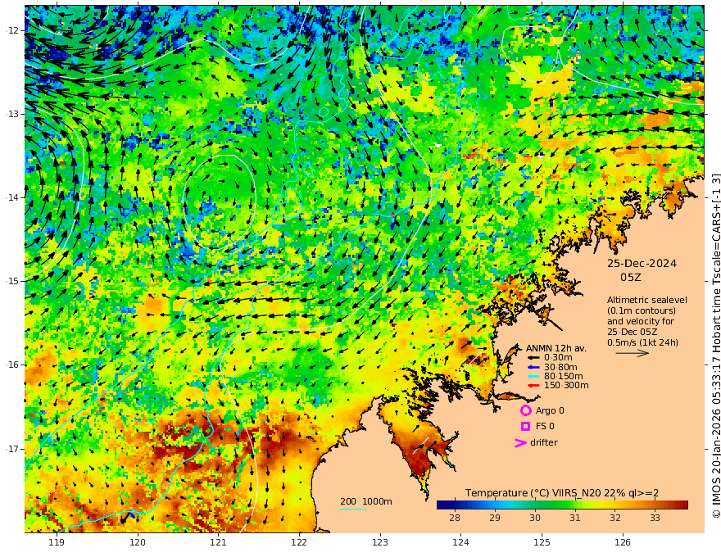The height and width of the screenshot is (557, 721).
Task: Click the longitude axis label 122
Action: pos(299,543)
